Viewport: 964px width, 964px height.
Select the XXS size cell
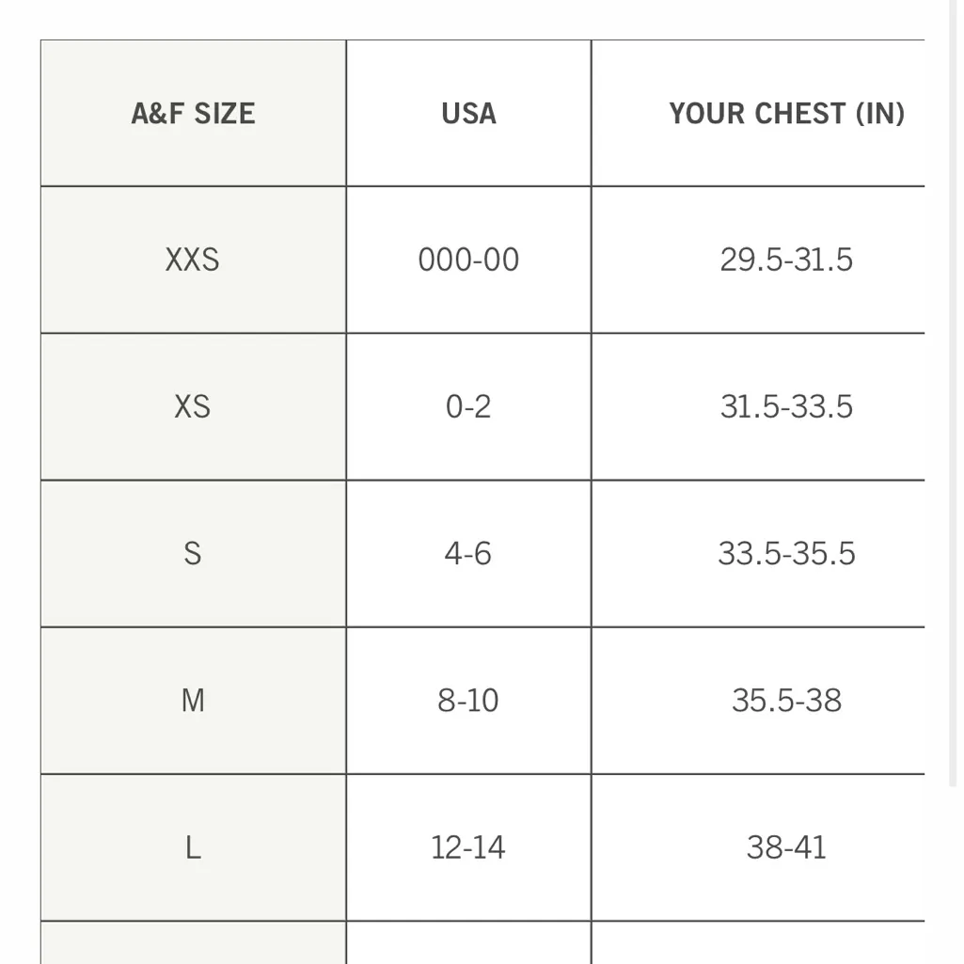coord(193,260)
